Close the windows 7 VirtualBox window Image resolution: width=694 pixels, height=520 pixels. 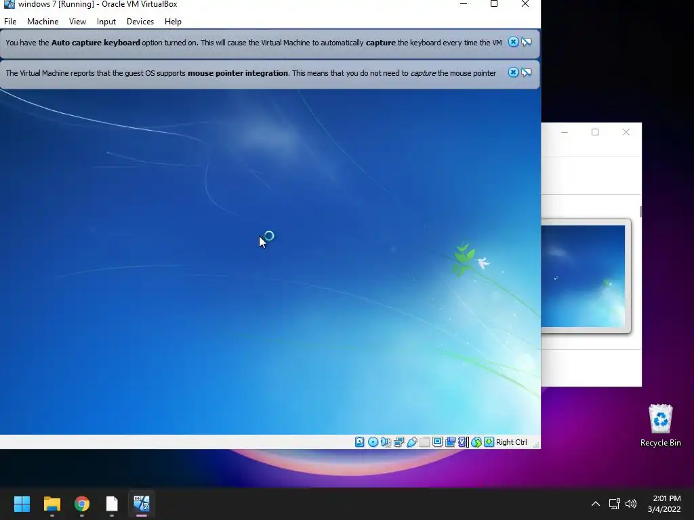coord(525,4)
